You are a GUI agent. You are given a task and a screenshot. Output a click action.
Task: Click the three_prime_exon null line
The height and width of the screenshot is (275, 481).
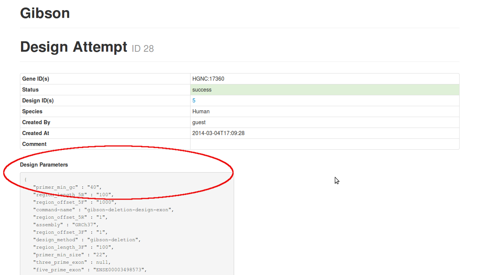[72, 262]
